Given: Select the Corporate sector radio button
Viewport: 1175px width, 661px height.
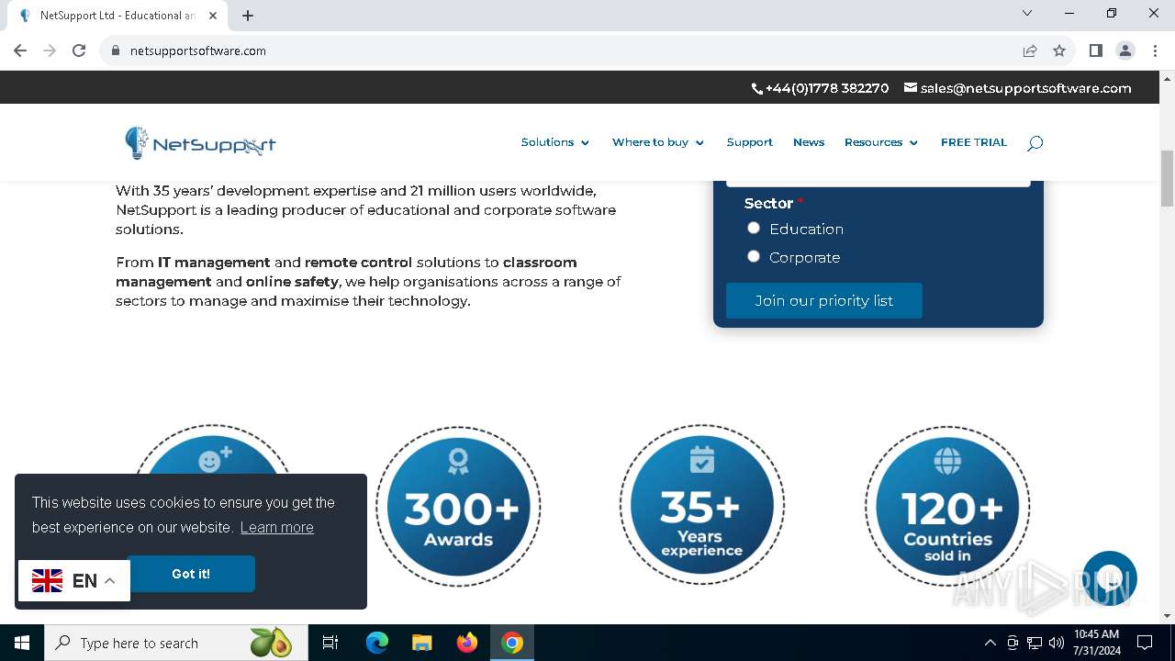Looking at the screenshot, I should (x=754, y=256).
